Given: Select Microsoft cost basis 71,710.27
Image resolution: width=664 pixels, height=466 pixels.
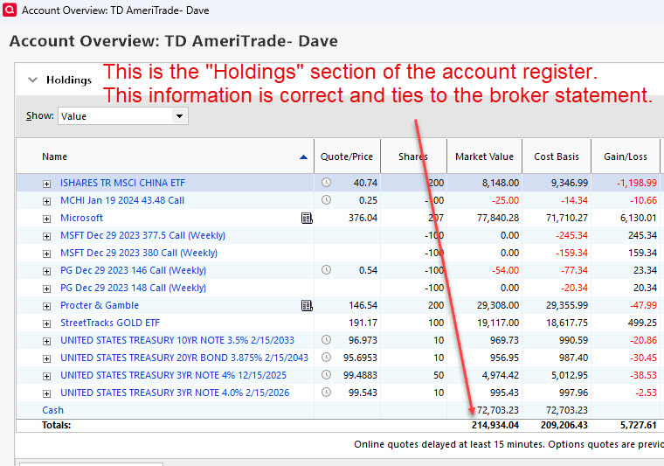Looking at the screenshot, I should click(567, 219).
